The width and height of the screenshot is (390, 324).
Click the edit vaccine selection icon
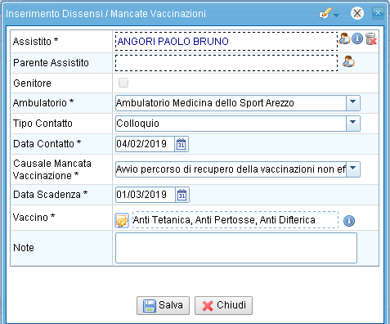pos(122,221)
